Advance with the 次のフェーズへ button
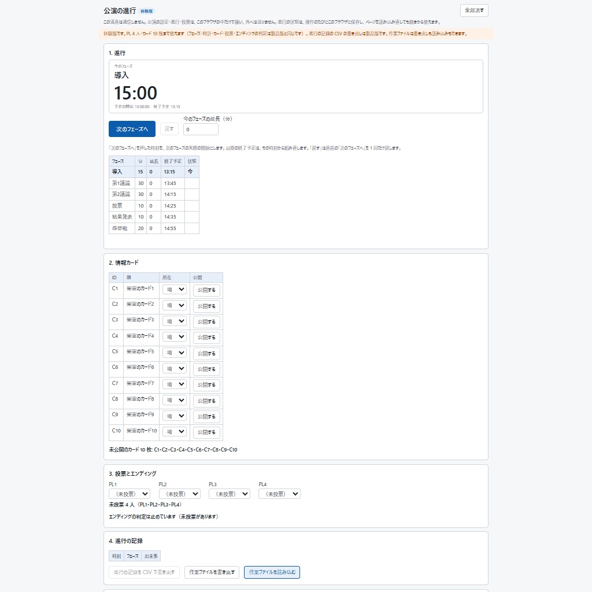Viewport: 592px width, 592px height. (x=132, y=129)
